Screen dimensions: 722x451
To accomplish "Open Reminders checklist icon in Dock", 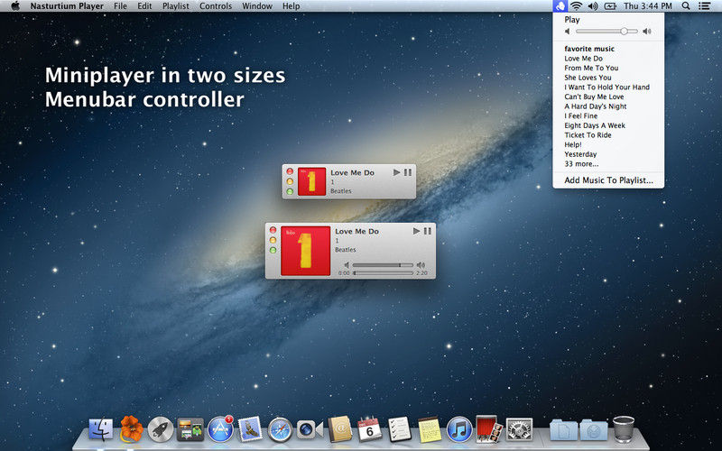I will 399,429.
